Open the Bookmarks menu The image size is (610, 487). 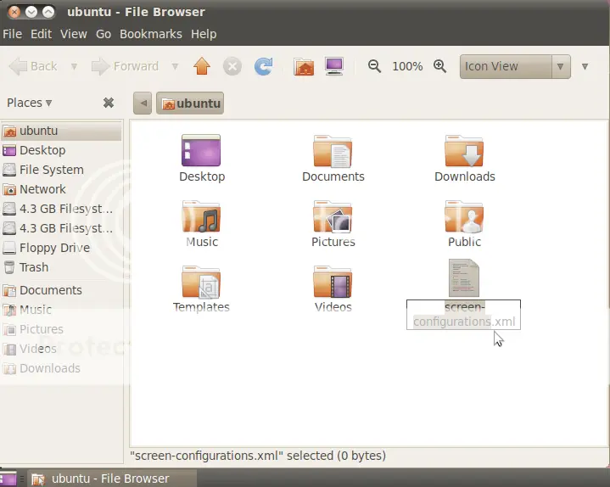[x=150, y=34]
